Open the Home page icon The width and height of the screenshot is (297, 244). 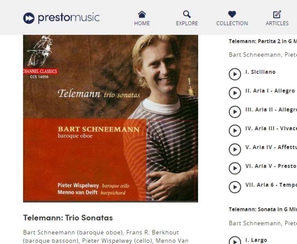(x=142, y=14)
